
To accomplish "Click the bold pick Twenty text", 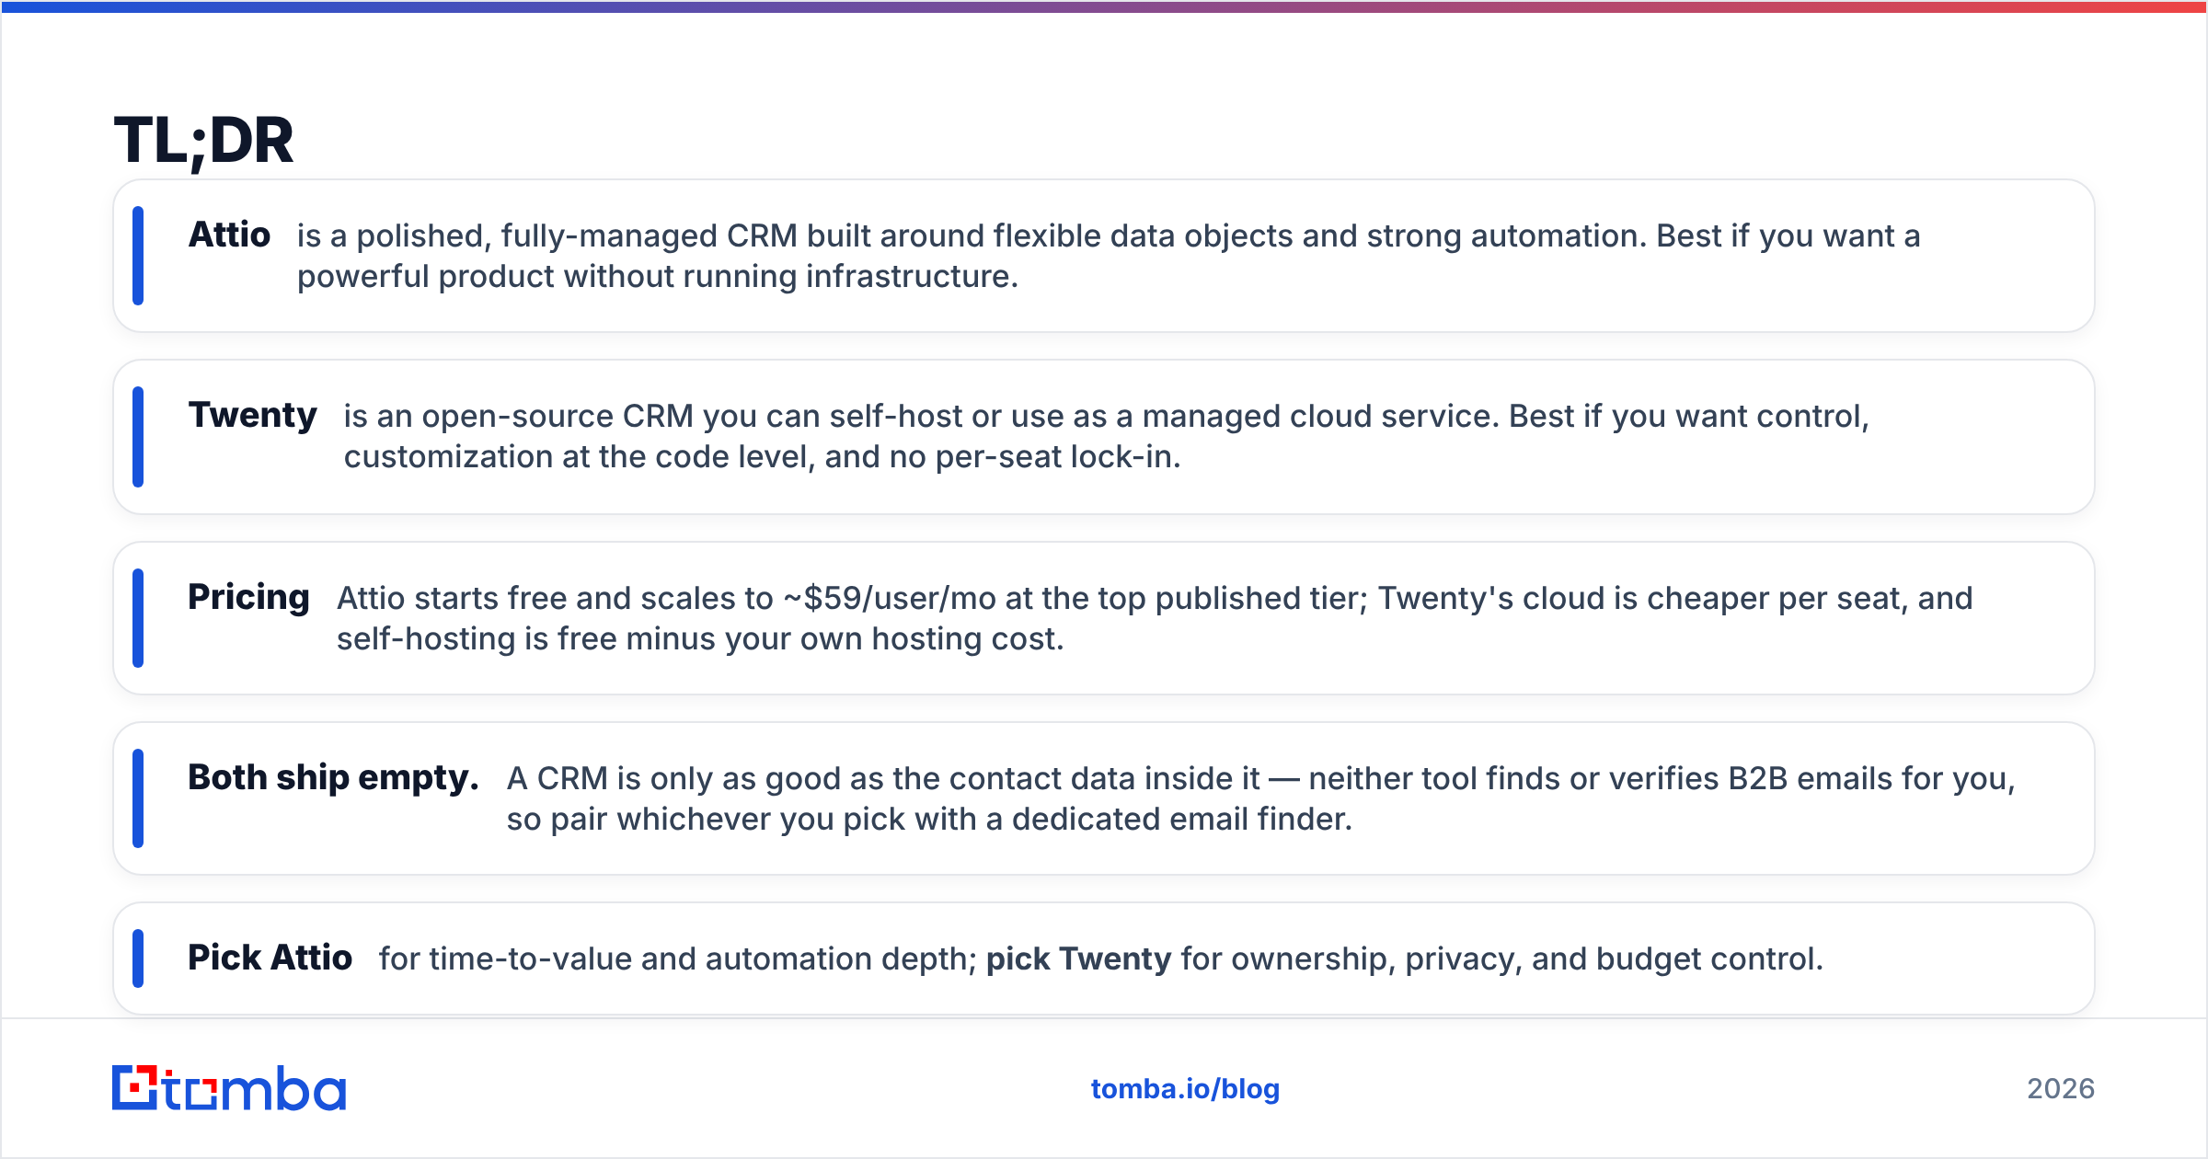I will (1078, 959).
